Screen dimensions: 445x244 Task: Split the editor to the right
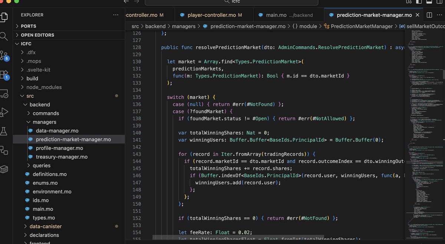(429, 15)
